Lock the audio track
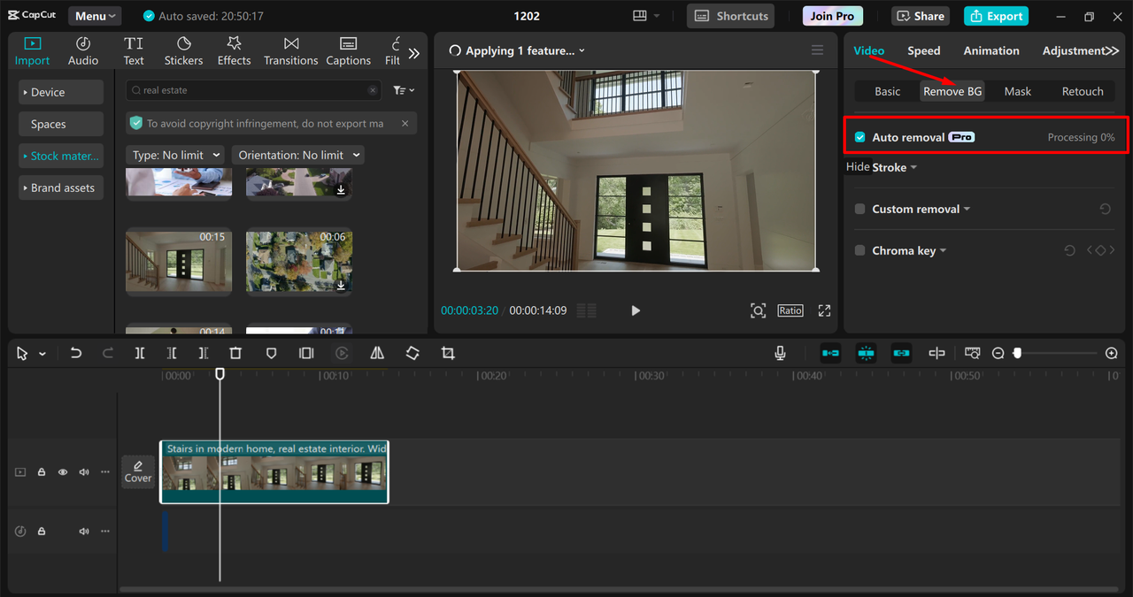The image size is (1133, 597). point(42,532)
